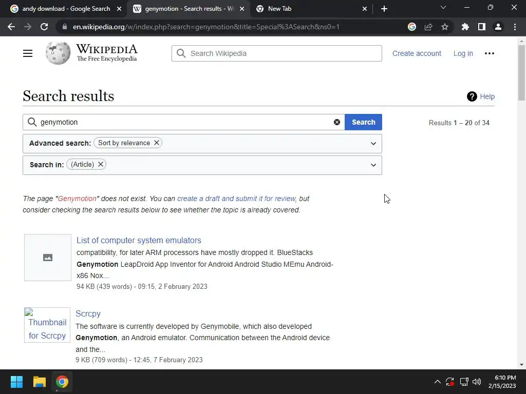Click the browser address bar URL

point(205,27)
